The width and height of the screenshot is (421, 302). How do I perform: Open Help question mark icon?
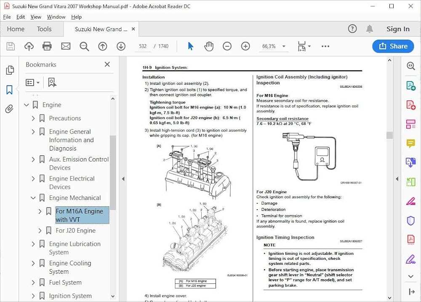coord(352,29)
